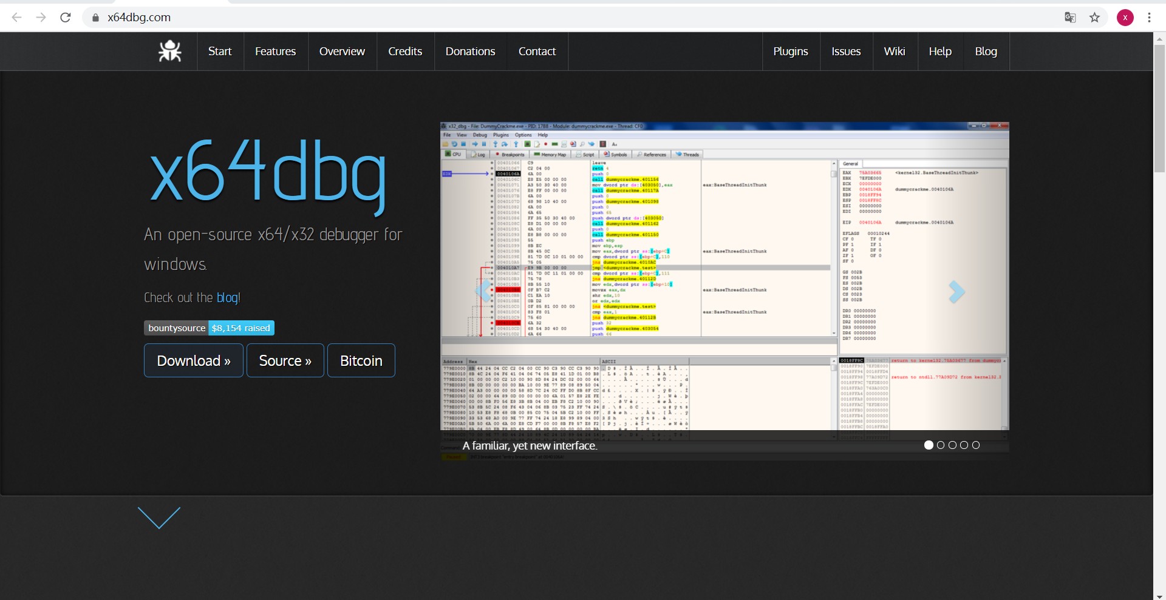View the Credits section
The width and height of the screenshot is (1166, 600).
pos(405,52)
